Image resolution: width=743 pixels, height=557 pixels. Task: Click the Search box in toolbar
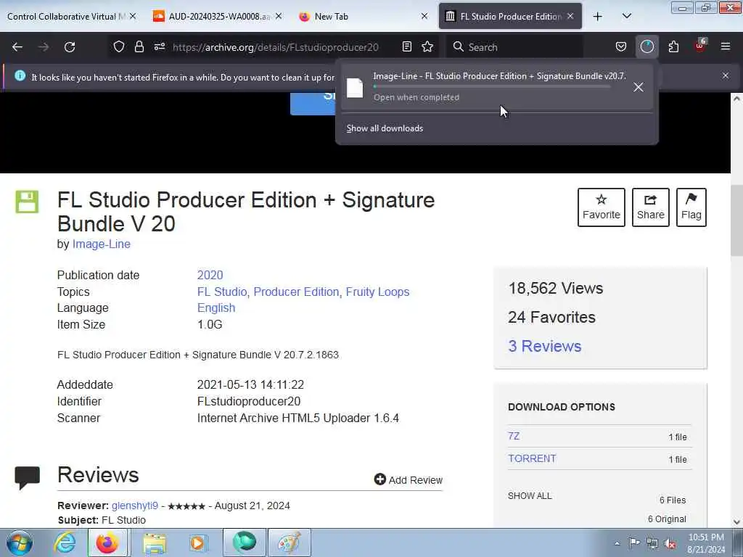coord(514,47)
